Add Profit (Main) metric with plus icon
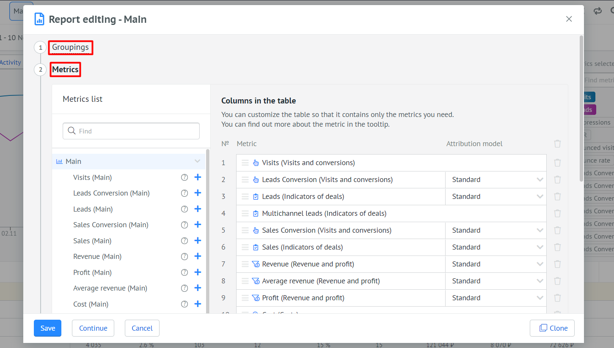Image resolution: width=614 pixels, height=348 pixels. (198, 272)
